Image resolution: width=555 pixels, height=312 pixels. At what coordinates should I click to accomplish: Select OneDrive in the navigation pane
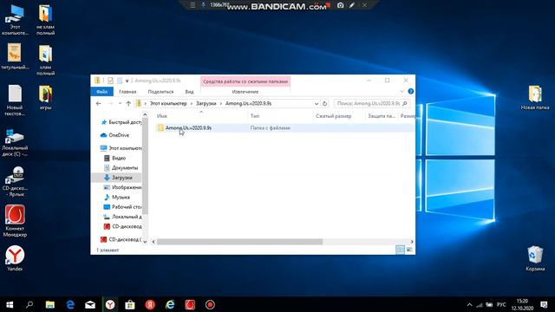click(x=115, y=135)
